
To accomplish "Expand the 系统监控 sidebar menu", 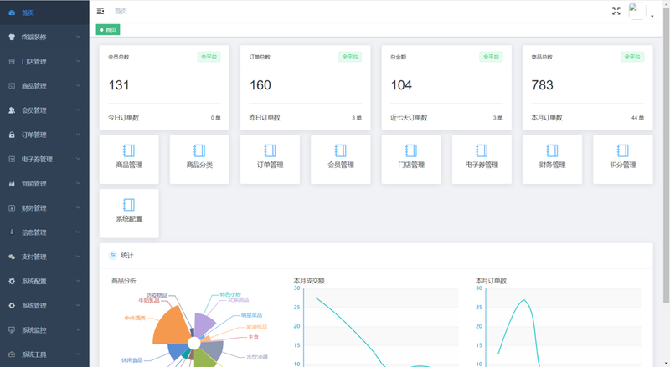I will point(44,329).
